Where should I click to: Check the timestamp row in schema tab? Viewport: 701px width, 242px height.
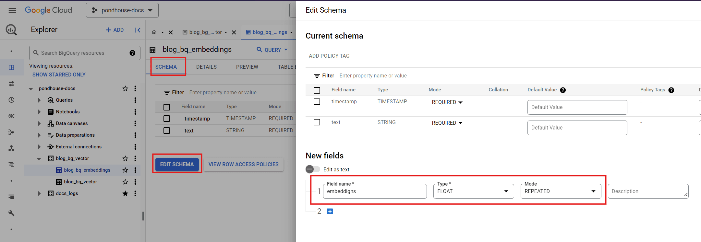[x=167, y=119]
